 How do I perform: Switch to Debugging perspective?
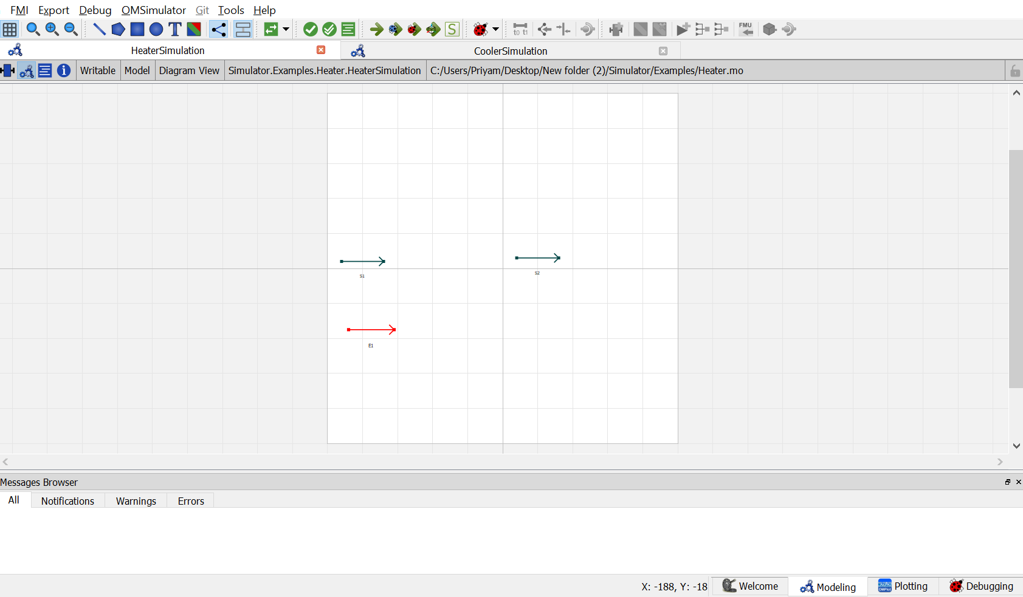(x=981, y=586)
